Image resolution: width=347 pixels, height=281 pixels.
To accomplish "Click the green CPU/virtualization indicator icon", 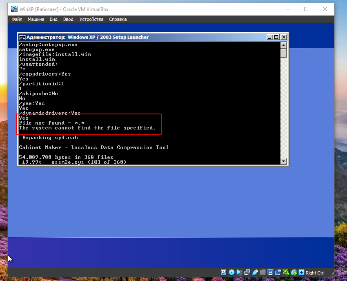I will click(286, 272).
